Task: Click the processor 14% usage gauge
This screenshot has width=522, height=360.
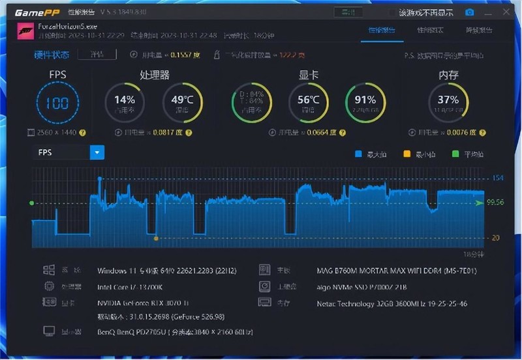Action: [125, 103]
